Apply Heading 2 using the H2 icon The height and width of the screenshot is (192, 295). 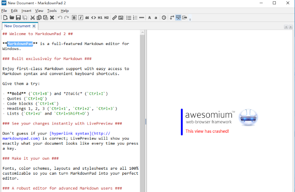107,18
